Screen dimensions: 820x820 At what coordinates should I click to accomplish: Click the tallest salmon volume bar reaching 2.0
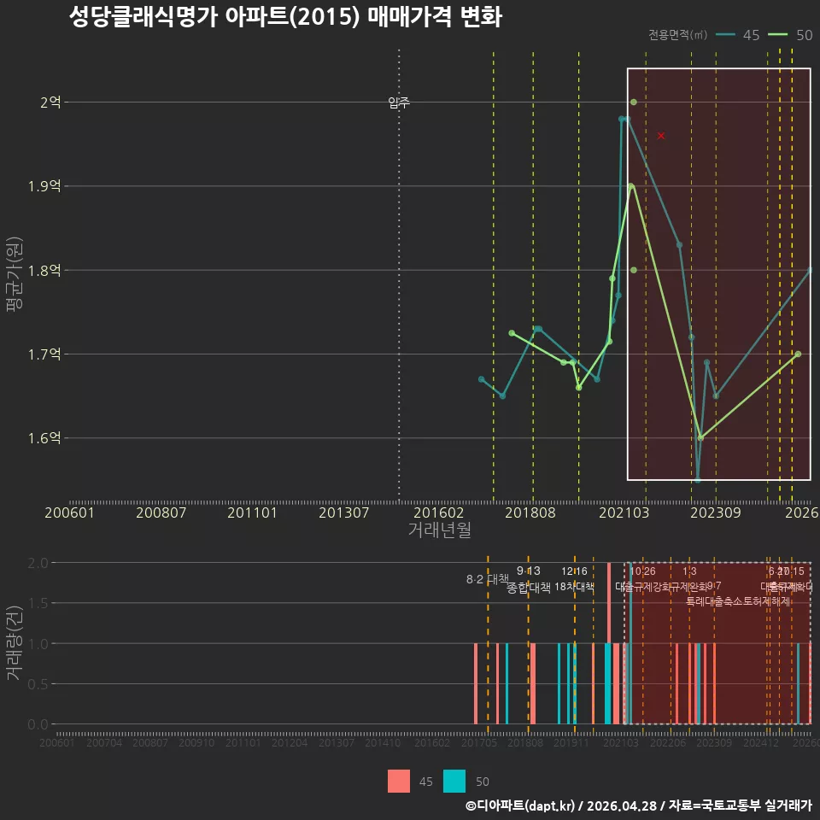(x=609, y=643)
